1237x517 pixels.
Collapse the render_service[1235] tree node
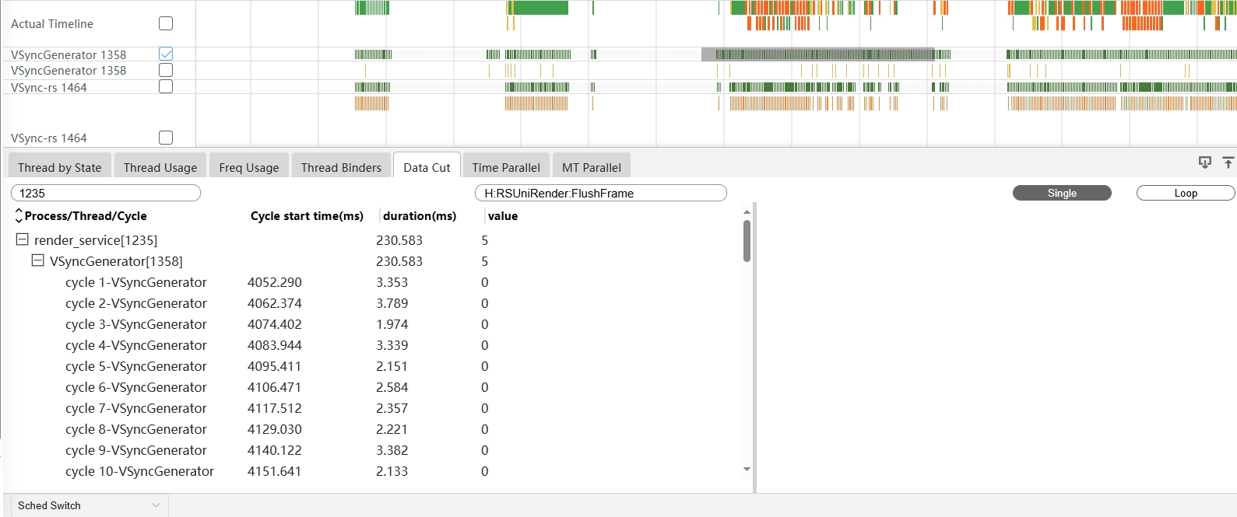click(x=23, y=239)
